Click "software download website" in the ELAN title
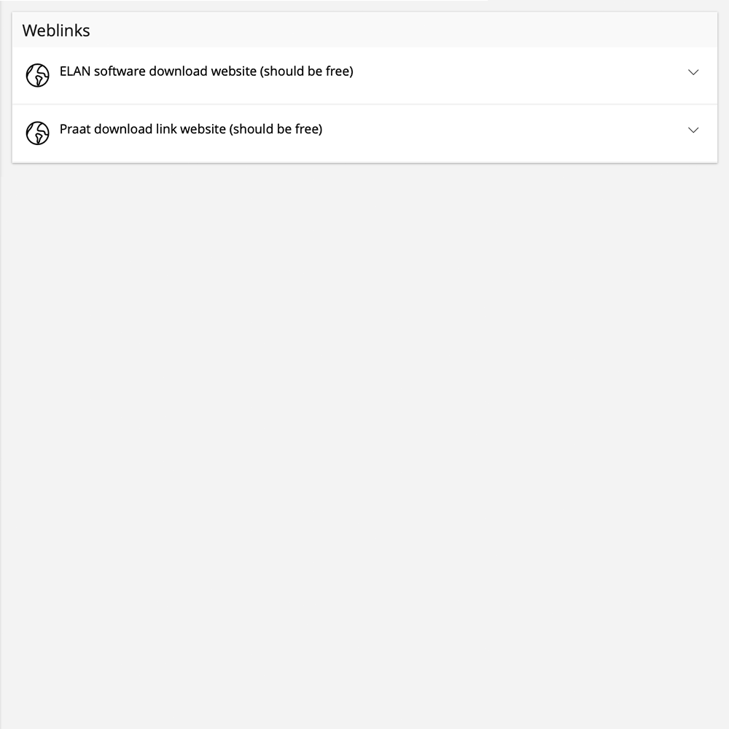 pyautogui.click(x=175, y=71)
